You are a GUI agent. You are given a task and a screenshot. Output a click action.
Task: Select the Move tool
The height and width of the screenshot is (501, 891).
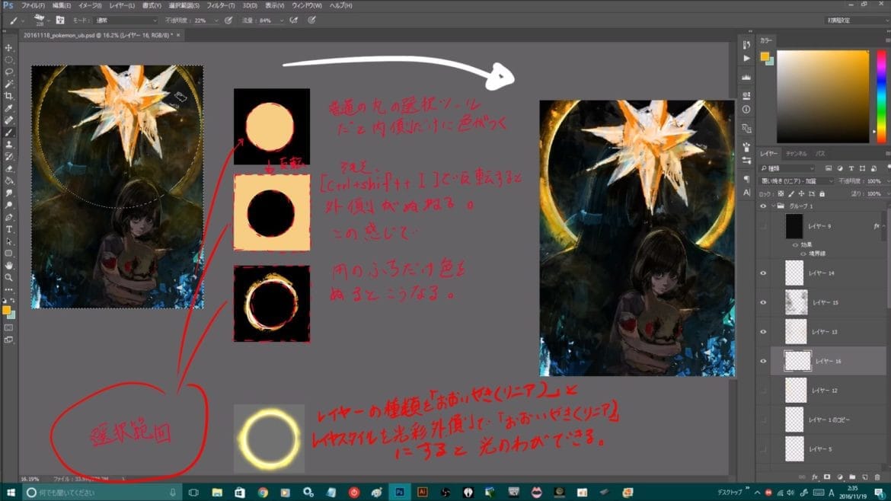(x=9, y=47)
